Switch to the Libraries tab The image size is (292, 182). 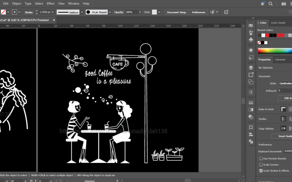tap(280, 60)
